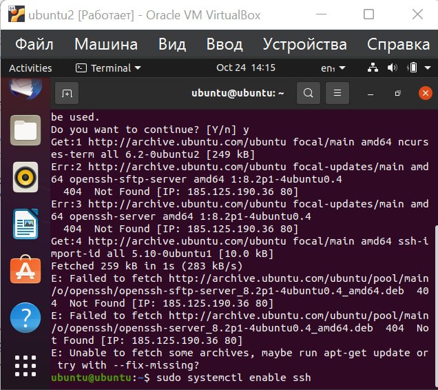
Task: Click 'Do you want to continue? [Y/n] y'
Action: tap(149, 130)
